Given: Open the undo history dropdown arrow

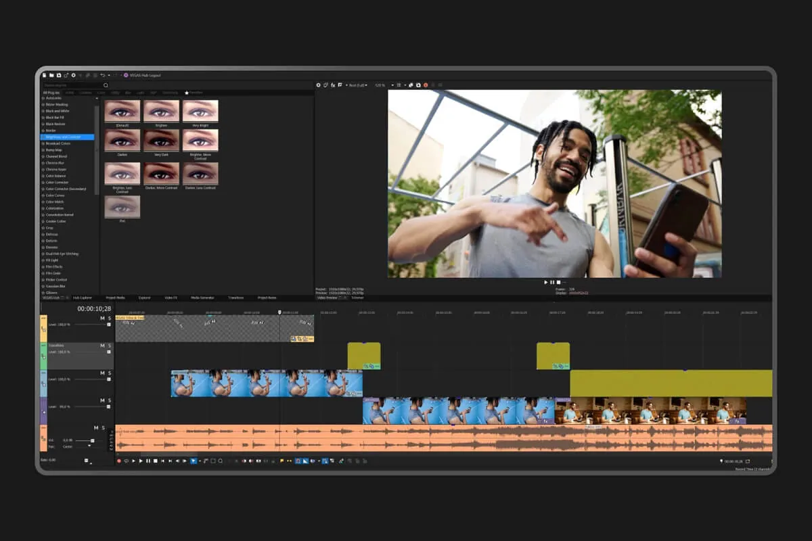Looking at the screenshot, I should pos(109,75).
